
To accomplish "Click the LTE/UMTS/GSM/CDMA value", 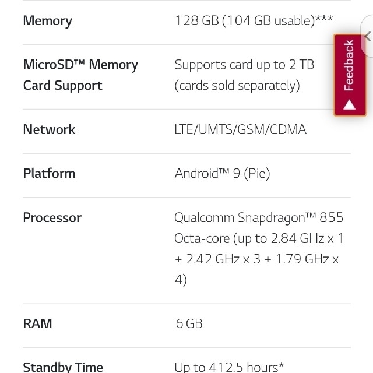I will pos(240,129).
